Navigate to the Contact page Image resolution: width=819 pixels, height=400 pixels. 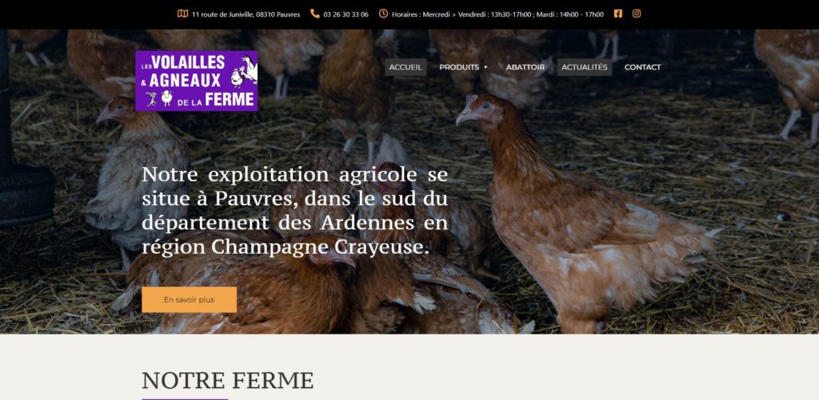pyautogui.click(x=642, y=67)
